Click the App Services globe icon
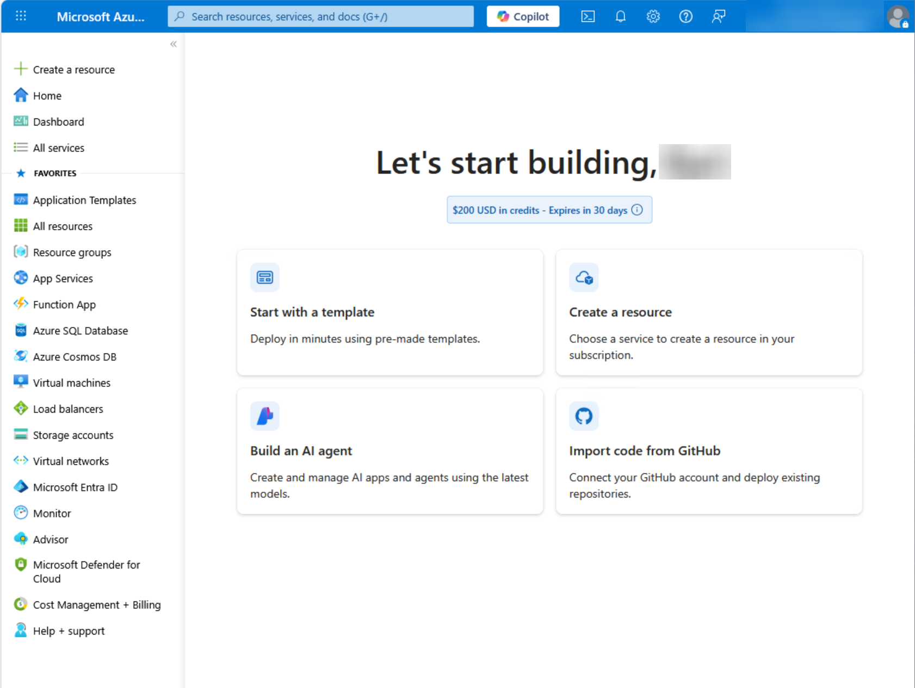Screen dimensions: 915x688 (x=21, y=278)
